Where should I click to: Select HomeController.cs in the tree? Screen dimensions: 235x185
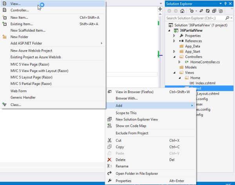(205, 62)
